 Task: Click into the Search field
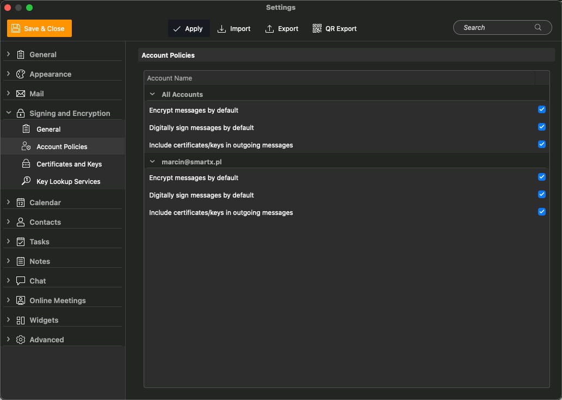coord(495,28)
